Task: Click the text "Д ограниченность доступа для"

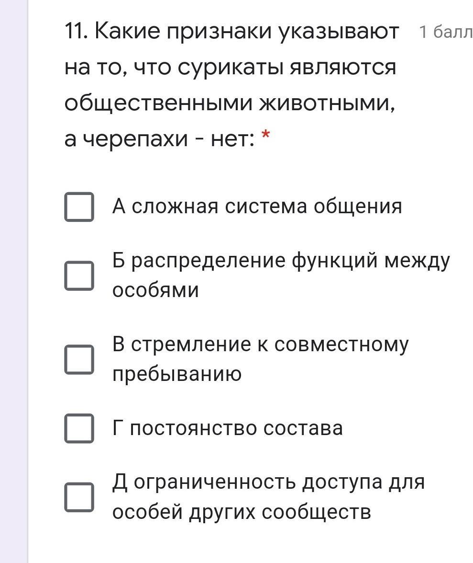Action: coord(268,482)
